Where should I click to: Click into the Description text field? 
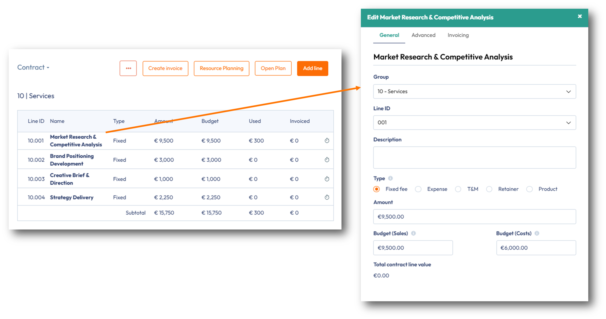(x=474, y=157)
